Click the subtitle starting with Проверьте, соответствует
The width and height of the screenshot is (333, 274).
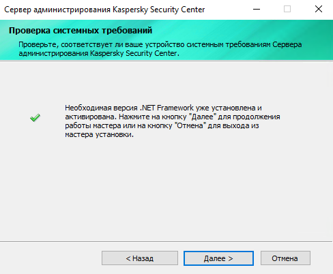(160, 49)
